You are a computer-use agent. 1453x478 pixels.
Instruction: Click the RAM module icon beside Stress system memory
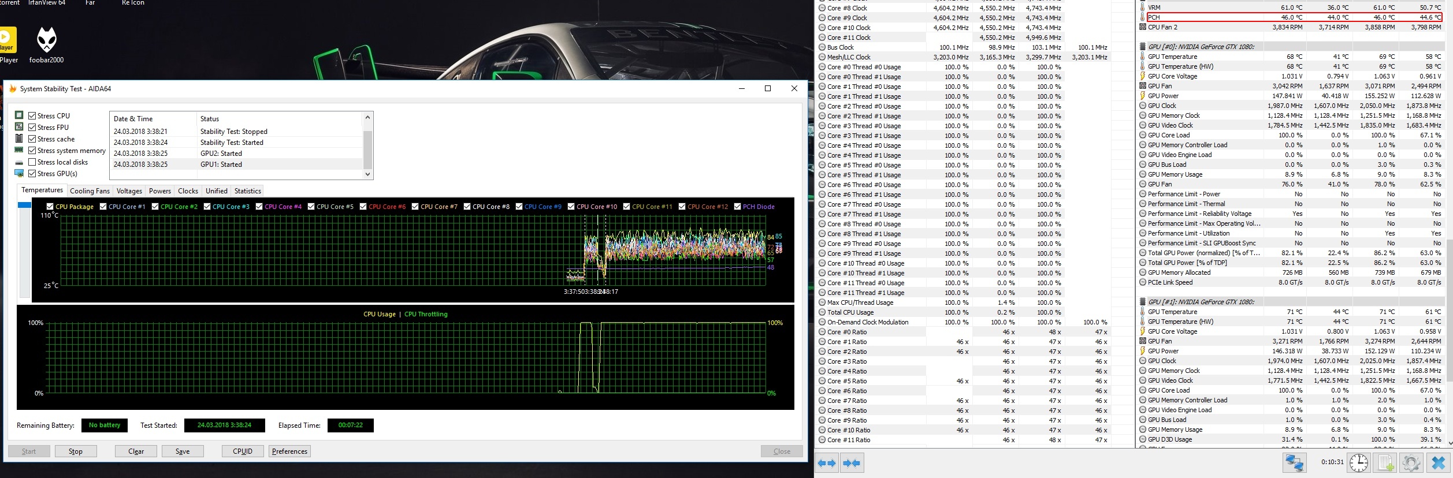tap(19, 150)
